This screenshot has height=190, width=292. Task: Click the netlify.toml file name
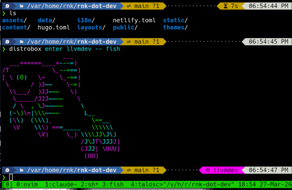pyautogui.click(x=134, y=20)
